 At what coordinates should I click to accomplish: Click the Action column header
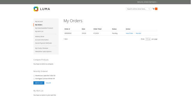point(128,29)
